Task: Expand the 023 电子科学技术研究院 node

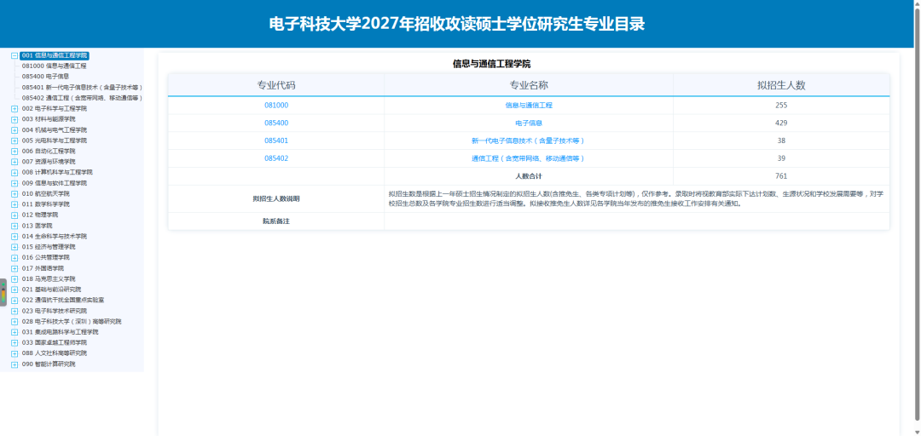Action: click(x=14, y=311)
